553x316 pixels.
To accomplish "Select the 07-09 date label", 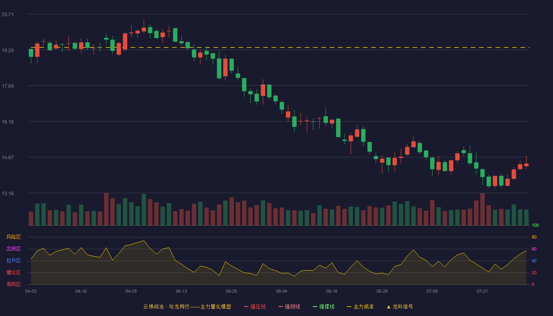I will 432,291.
